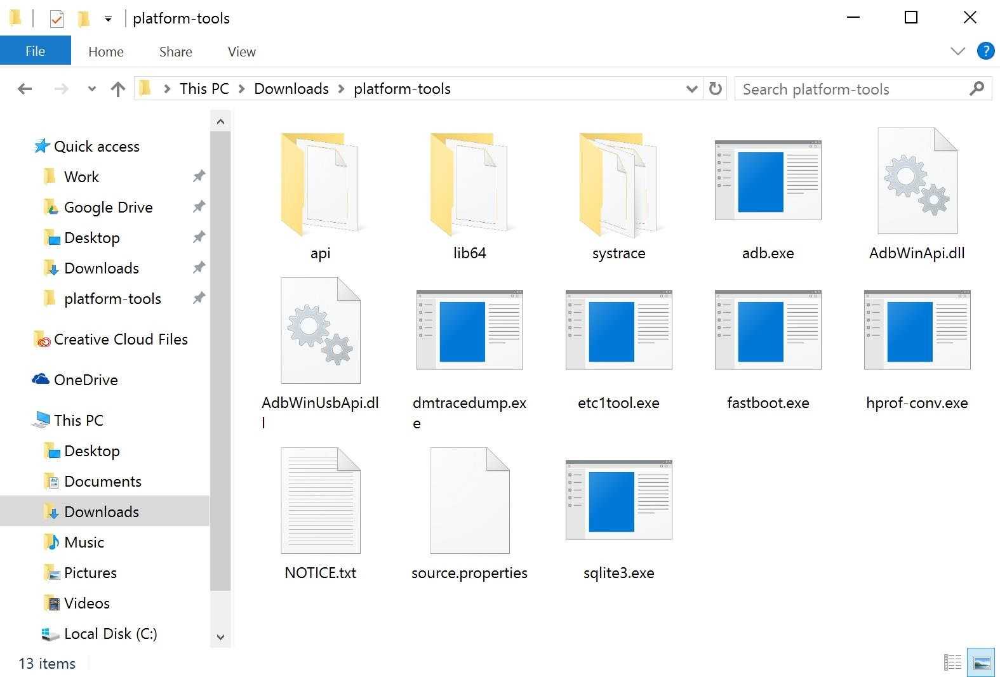
Task: Unpin the Work folder from Quick access
Action: coord(199,176)
